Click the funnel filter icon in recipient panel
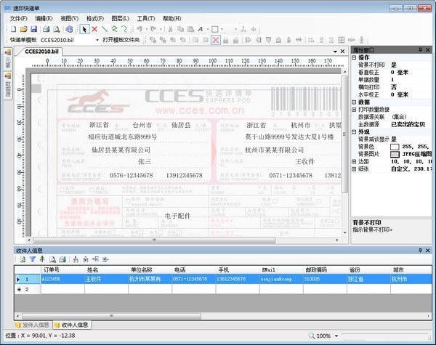This screenshot has width=436, height=345. coord(33,259)
